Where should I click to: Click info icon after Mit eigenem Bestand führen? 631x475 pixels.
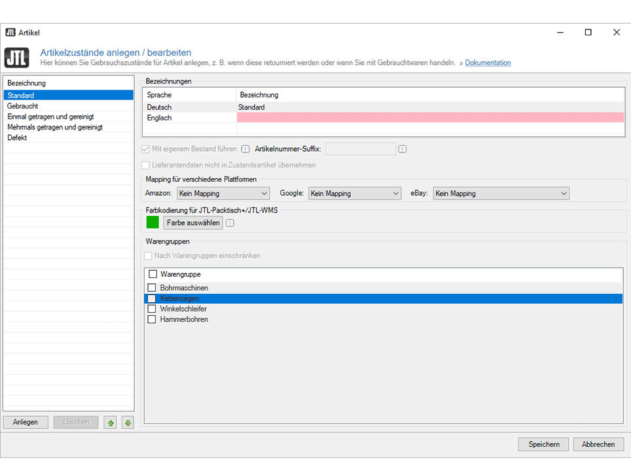(245, 149)
